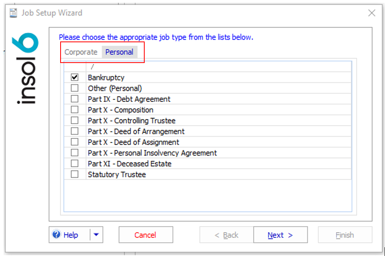Click the blue Help question mark icon

pyautogui.click(x=56, y=235)
